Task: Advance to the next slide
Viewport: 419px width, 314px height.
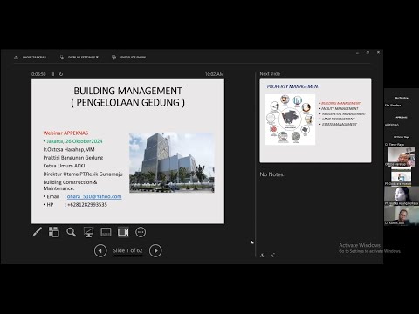Action: coord(155,250)
